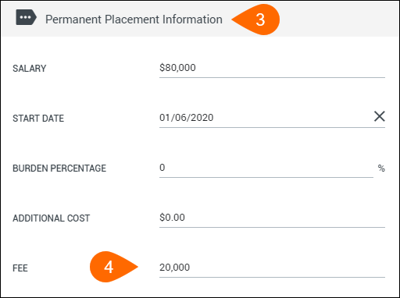Edit the Salary field showing $80,000
This screenshot has height=298, width=400.
[x=272, y=68]
